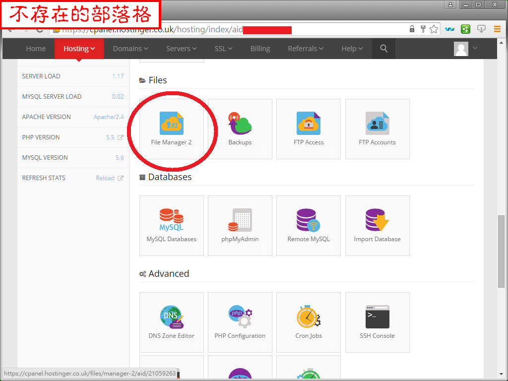Open PHP Configuration tool
This screenshot has height=381, width=508.
pos(240,322)
